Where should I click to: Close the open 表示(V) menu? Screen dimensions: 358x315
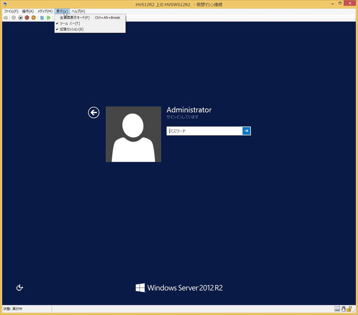click(62, 11)
